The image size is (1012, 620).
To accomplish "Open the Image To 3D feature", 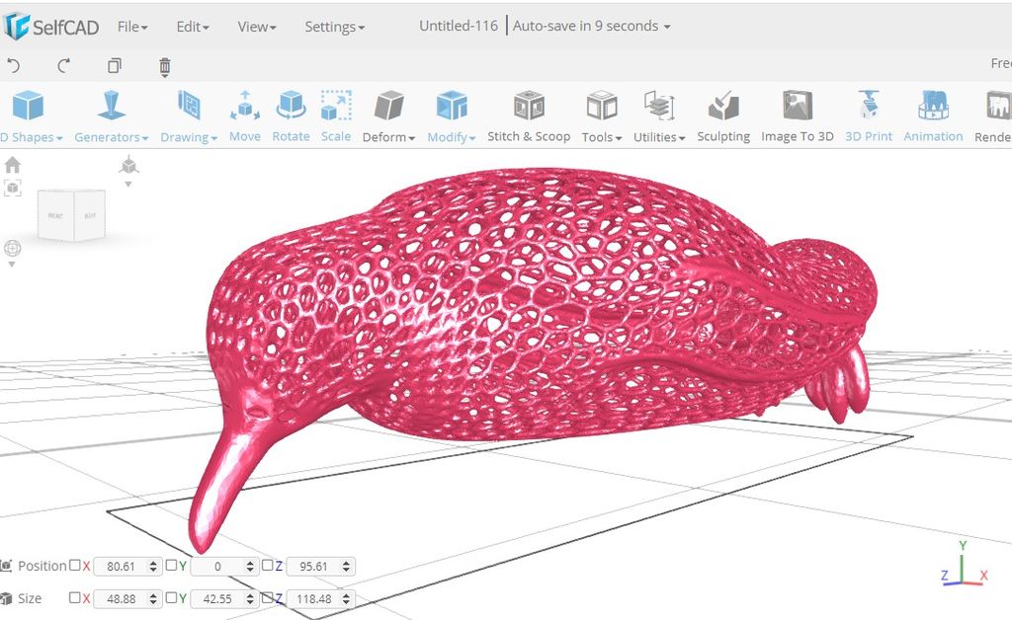I will point(797,114).
